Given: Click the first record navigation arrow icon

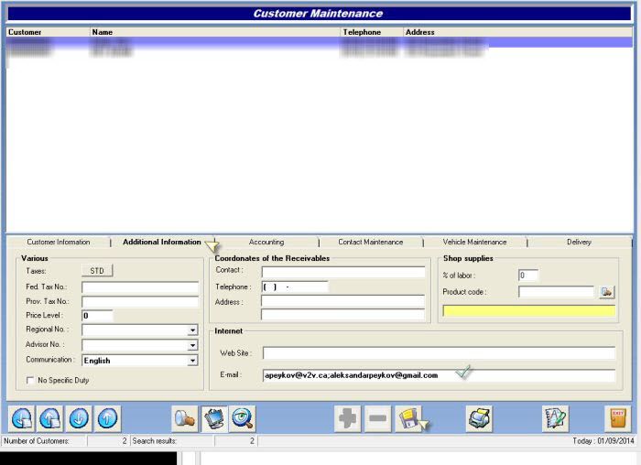Looking at the screenshot, I should pos(22,418).
